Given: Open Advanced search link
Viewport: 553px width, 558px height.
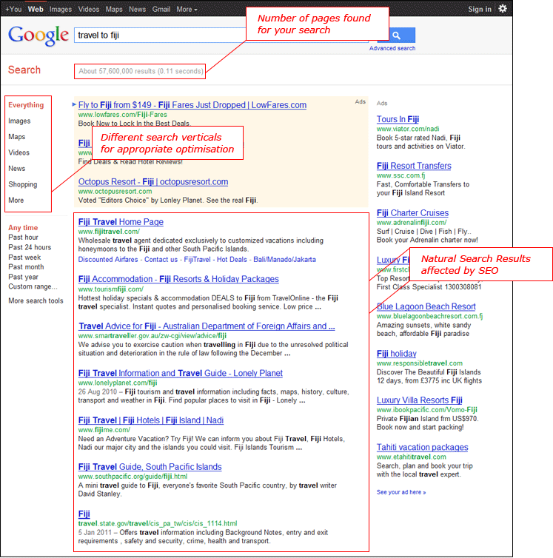Looking at the screenshot, I should [392, 49].
